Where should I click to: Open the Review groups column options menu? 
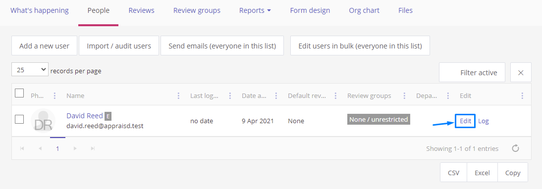tap(404, 95)
